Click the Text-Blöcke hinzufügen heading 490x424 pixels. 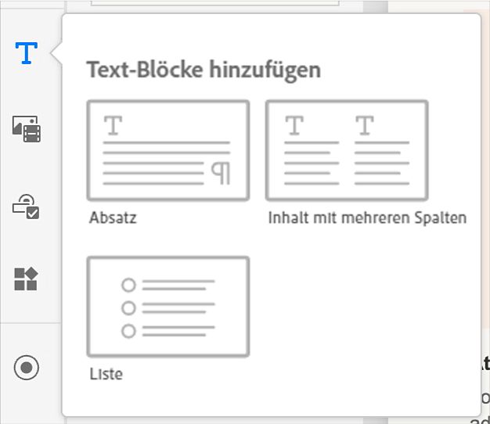204,70
